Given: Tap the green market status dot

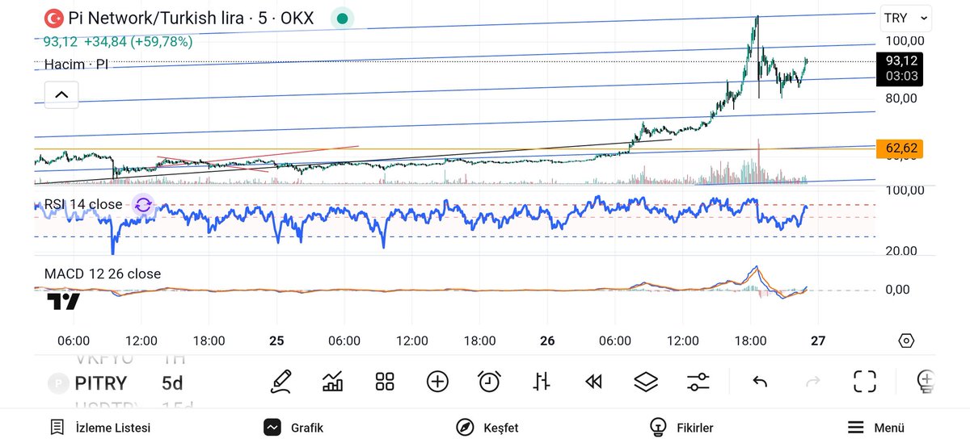Looking at the screenshot, I should (343, 18).
